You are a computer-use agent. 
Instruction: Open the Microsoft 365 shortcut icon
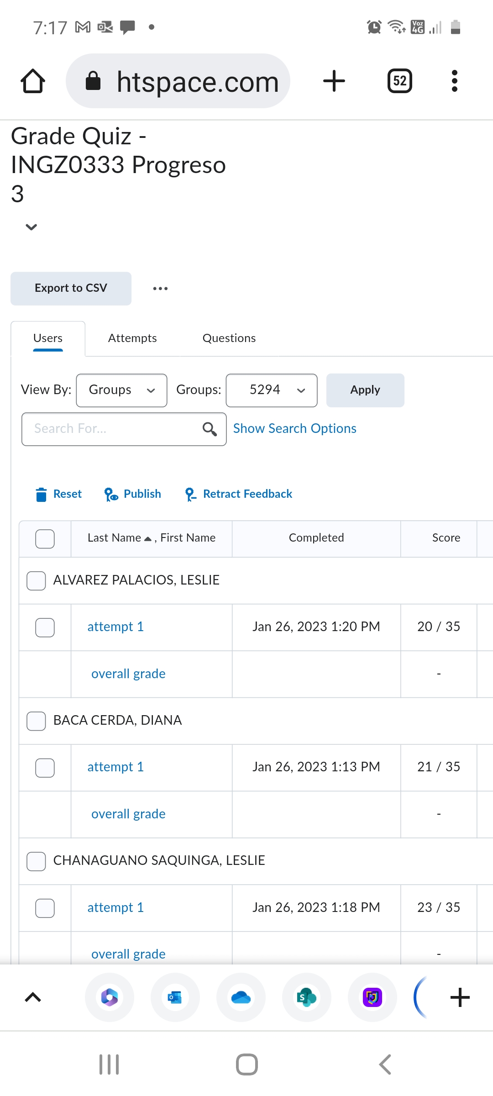coord(110,997)
